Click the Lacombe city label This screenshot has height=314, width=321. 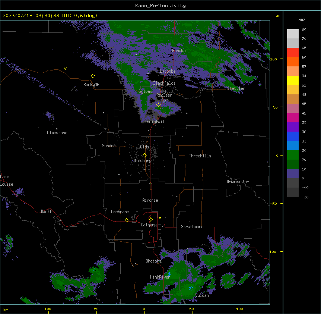168,71
